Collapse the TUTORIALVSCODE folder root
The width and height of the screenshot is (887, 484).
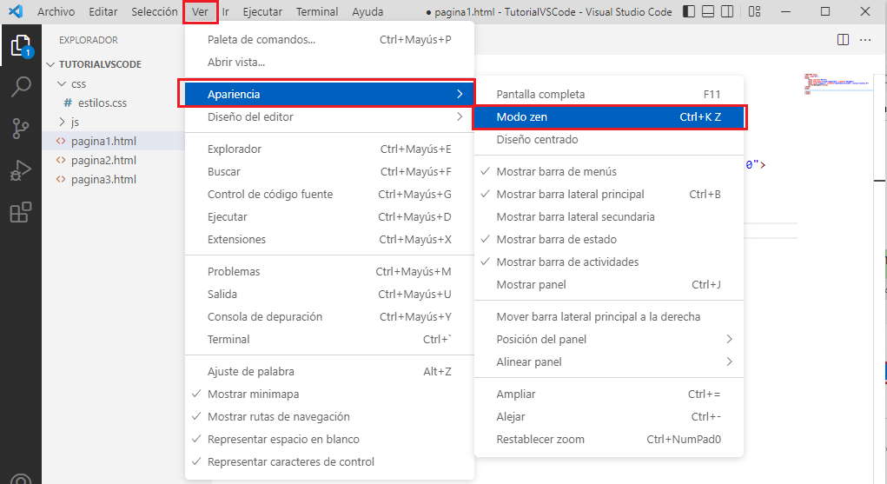pos(50,64)
